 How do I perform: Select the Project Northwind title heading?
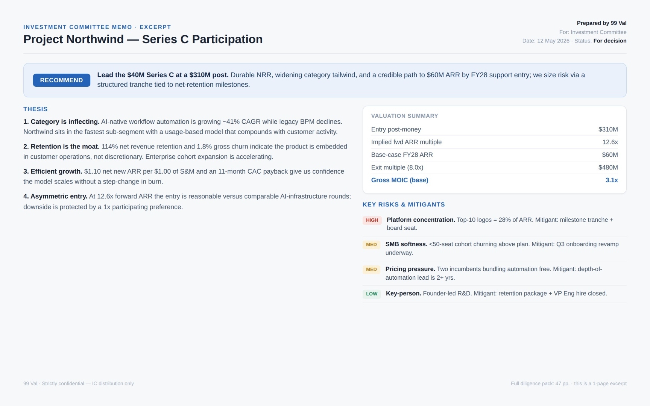143,39
